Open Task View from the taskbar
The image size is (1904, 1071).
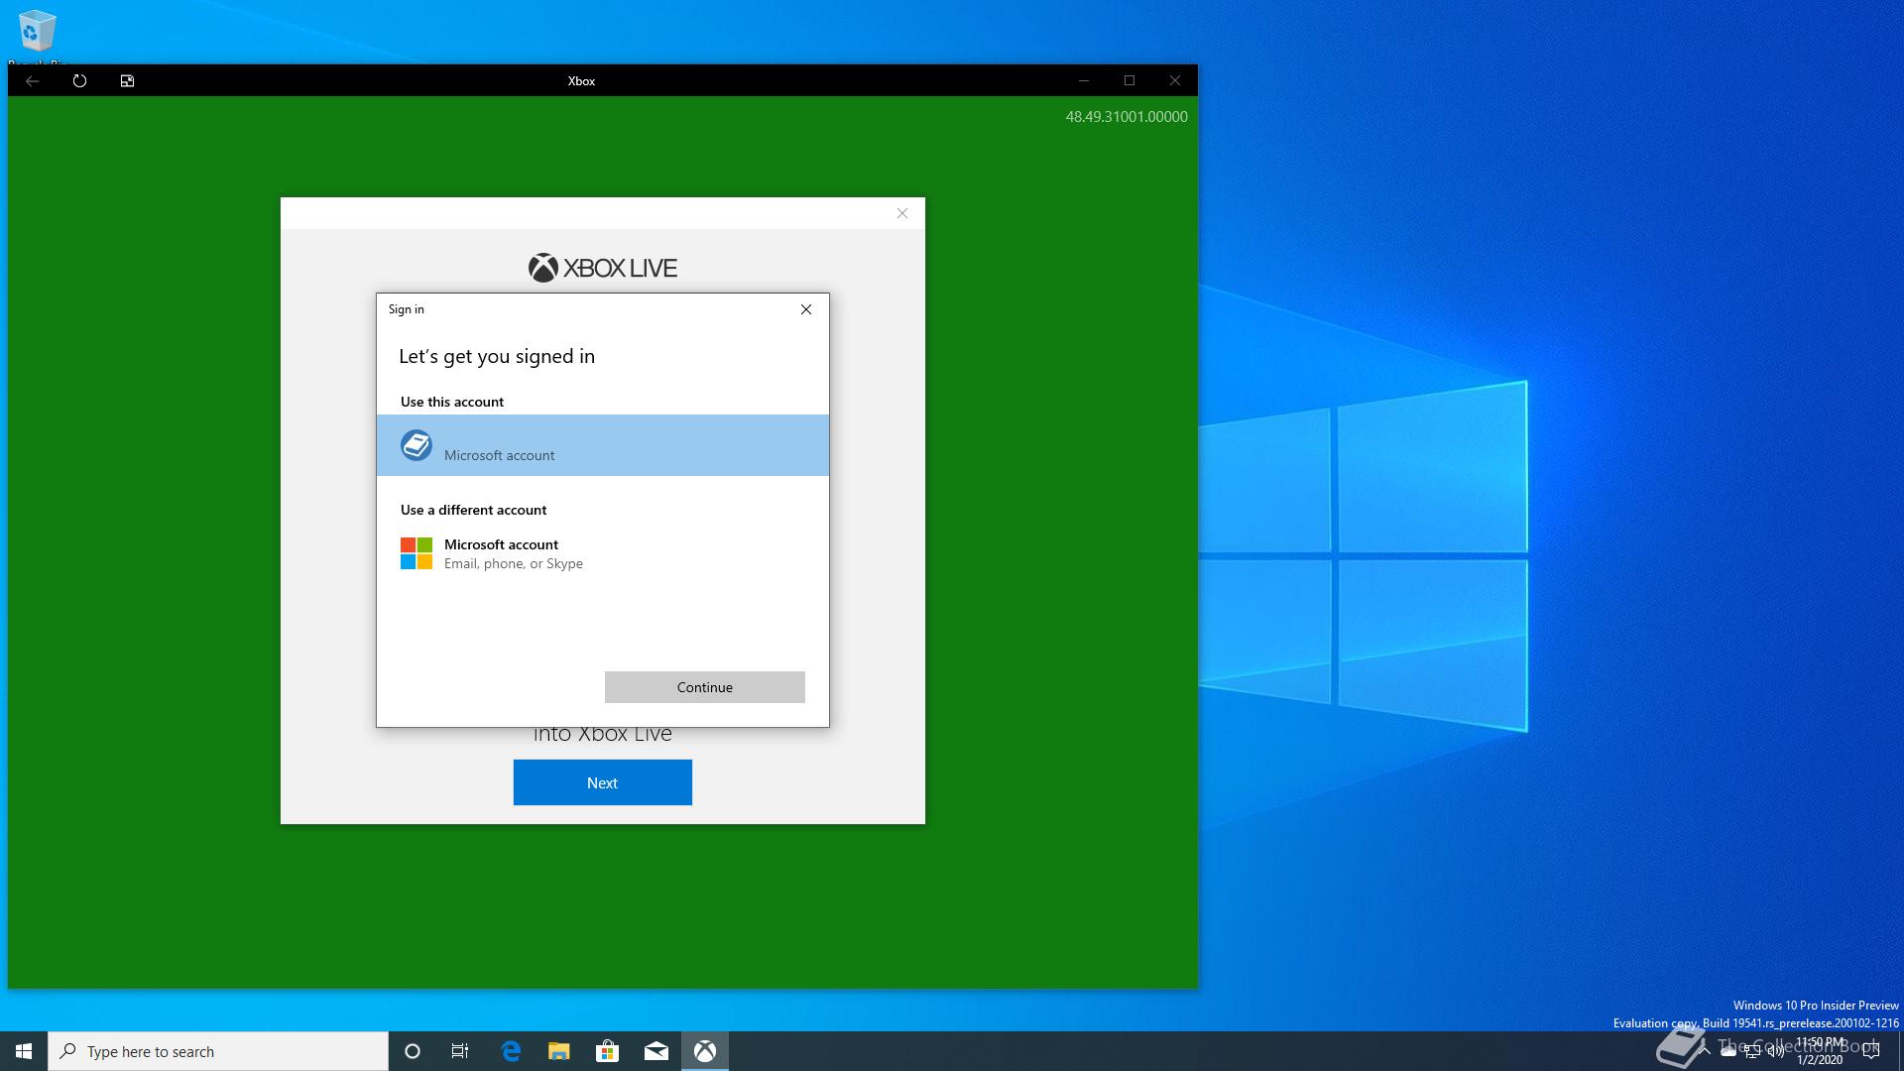click(460, 1051)
